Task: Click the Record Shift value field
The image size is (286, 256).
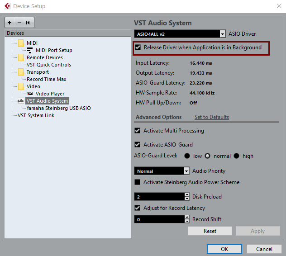Action: click(159, 219)
